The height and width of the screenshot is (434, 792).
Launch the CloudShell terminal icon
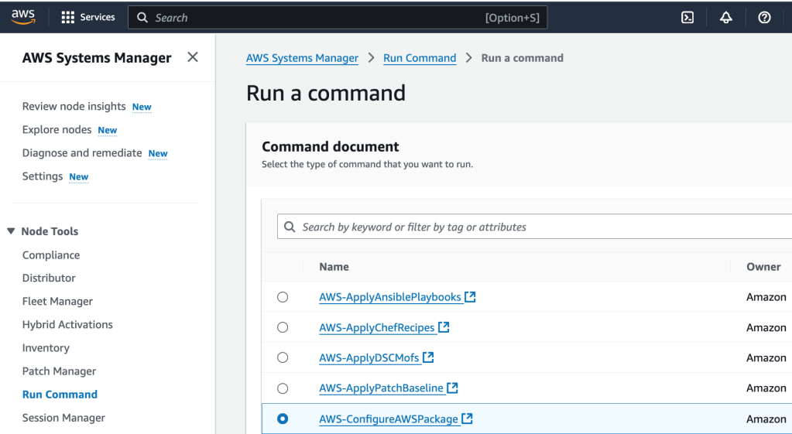click(687, 18)
